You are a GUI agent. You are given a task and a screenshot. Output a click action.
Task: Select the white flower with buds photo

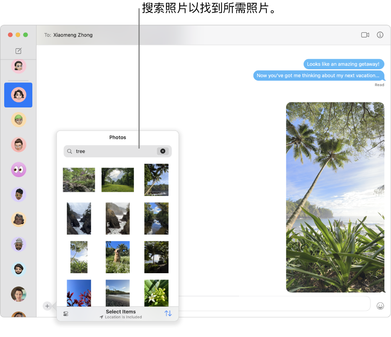click(156, 293)
